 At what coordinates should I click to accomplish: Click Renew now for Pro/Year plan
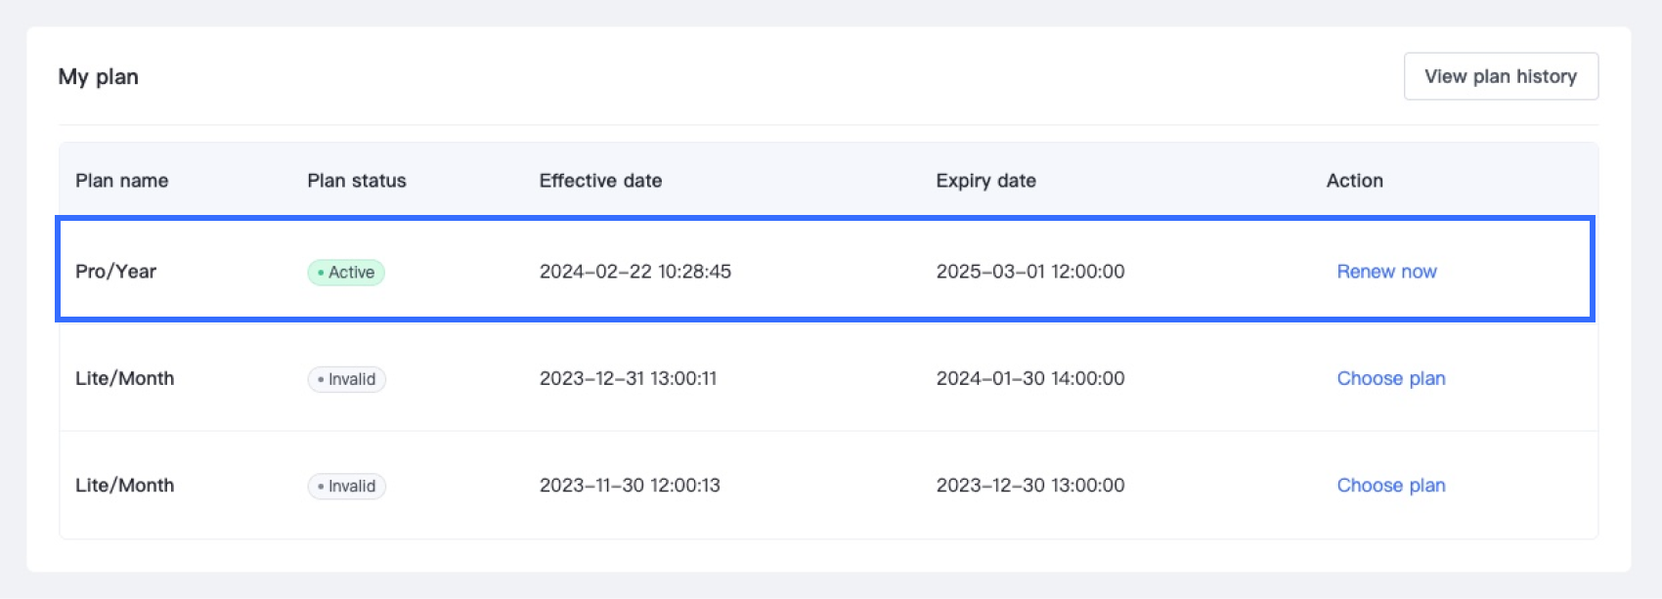(x=1386, y=272)
